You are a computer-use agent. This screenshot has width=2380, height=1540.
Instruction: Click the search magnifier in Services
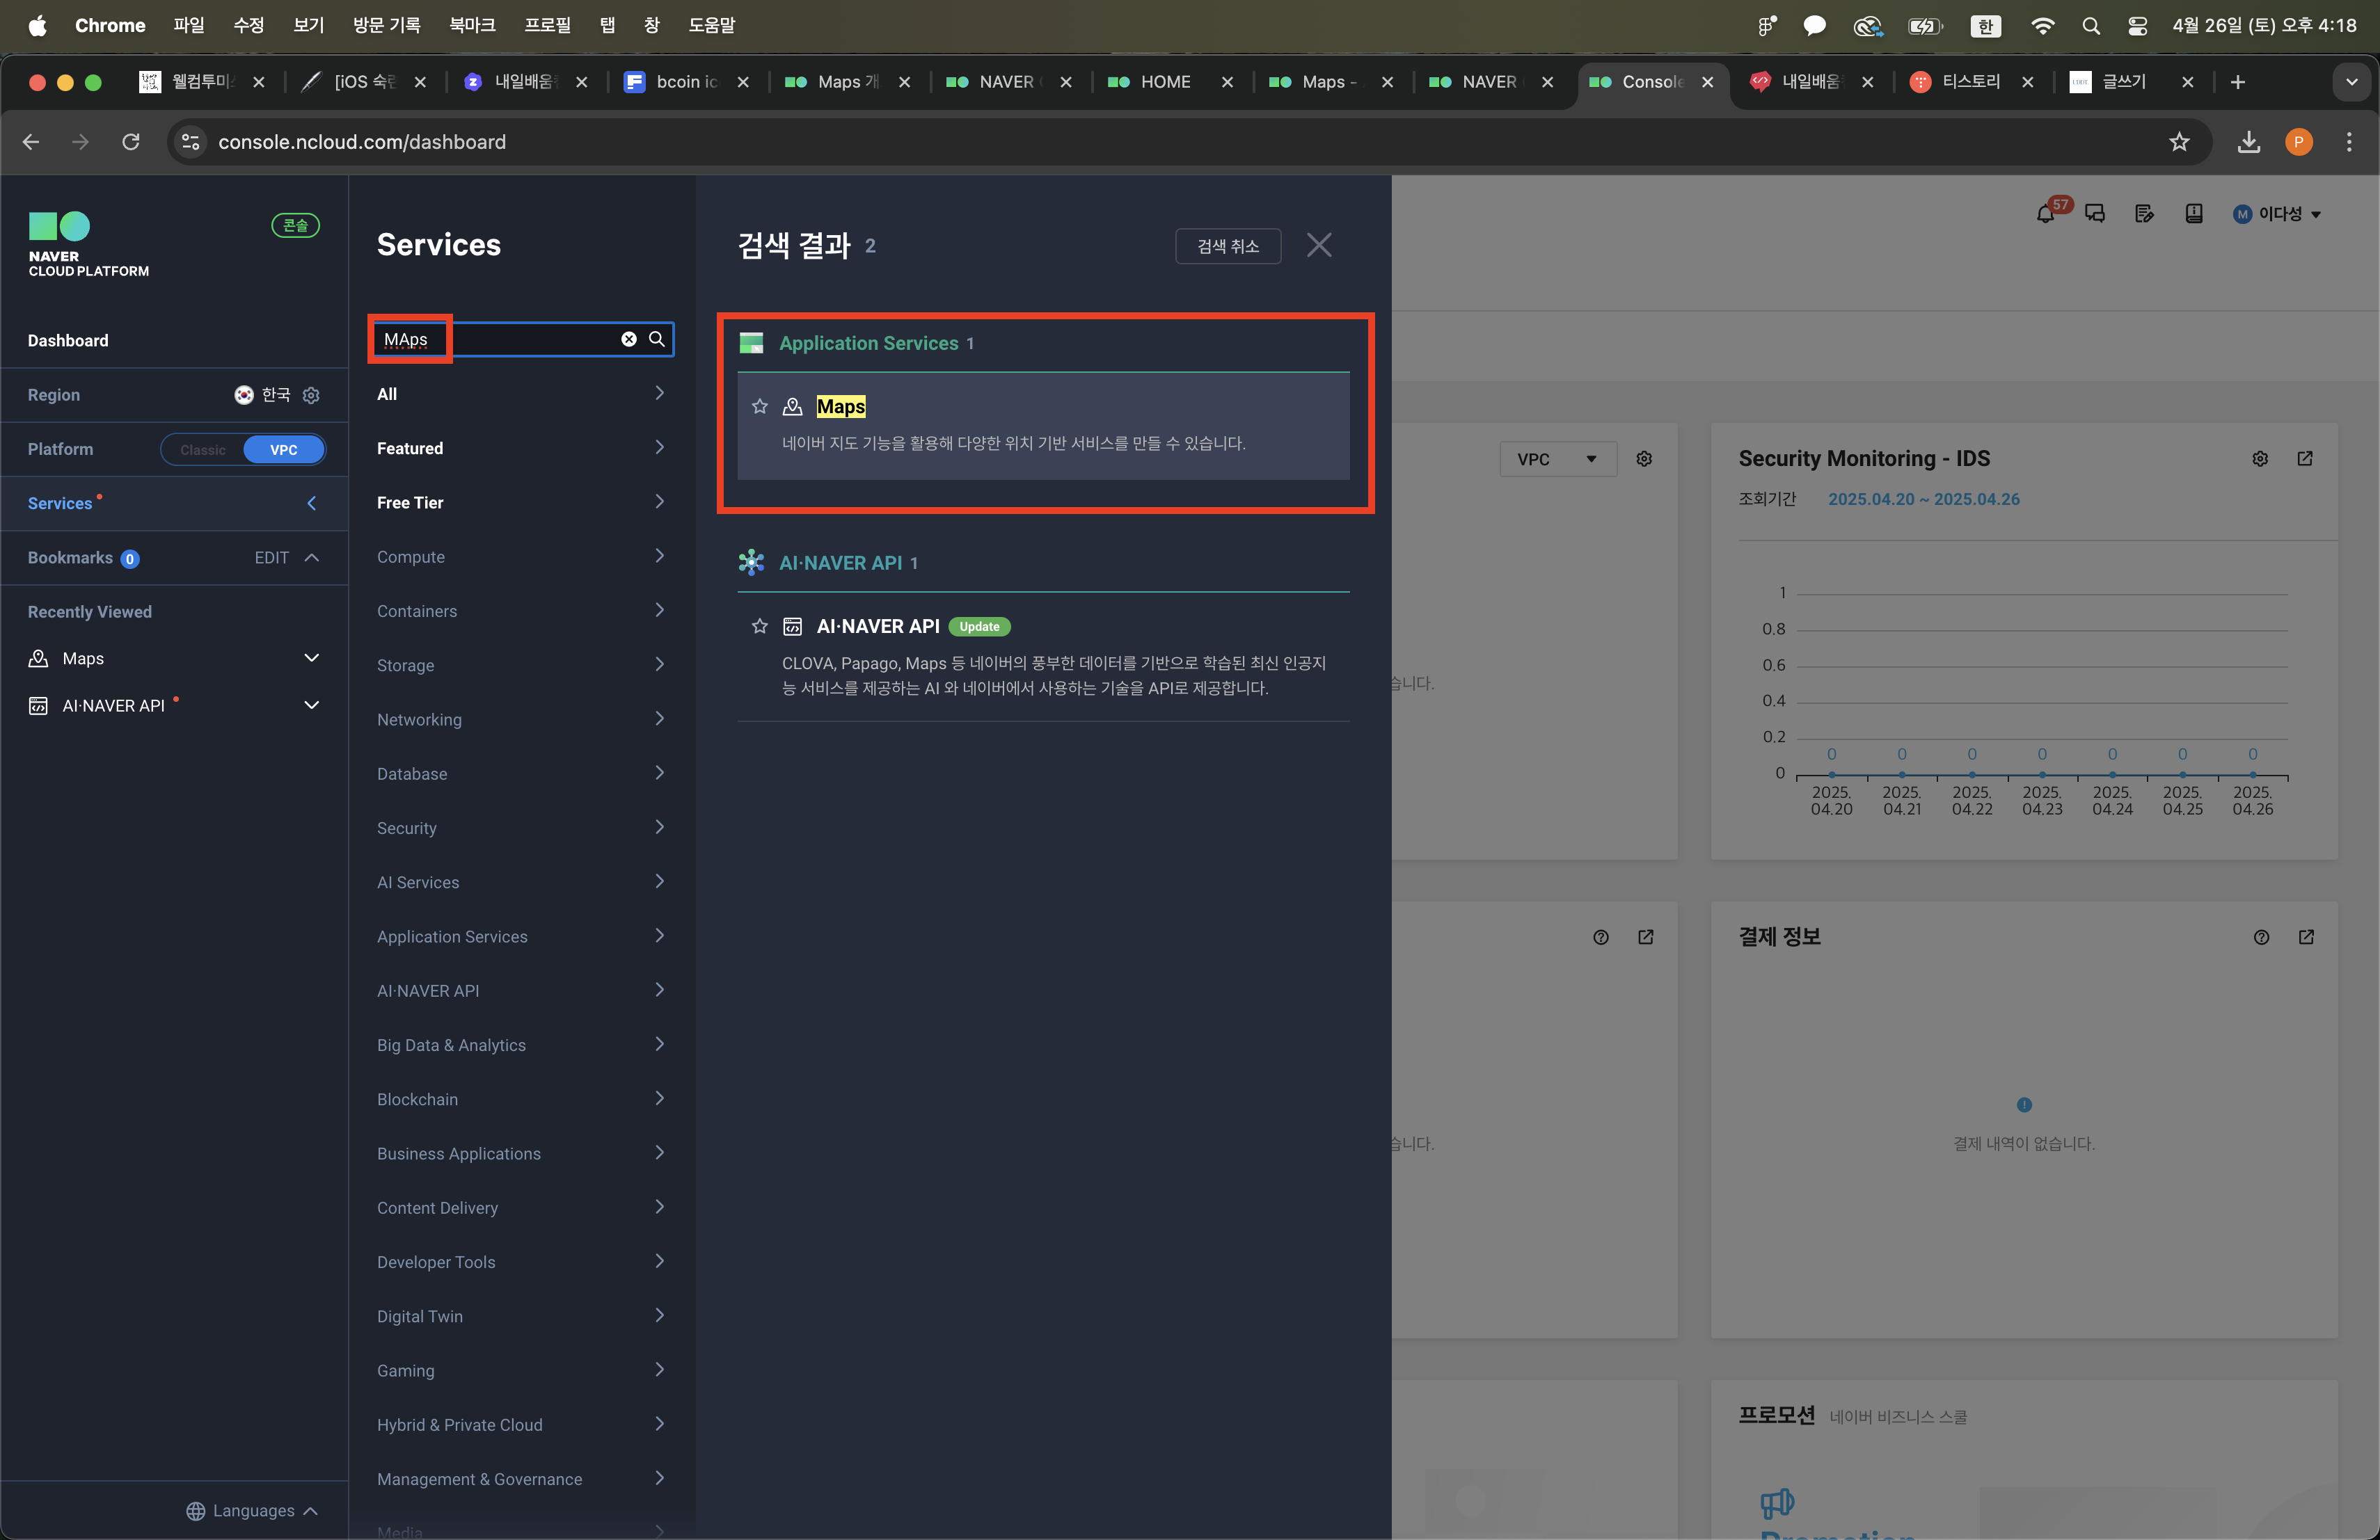(657, 339)
